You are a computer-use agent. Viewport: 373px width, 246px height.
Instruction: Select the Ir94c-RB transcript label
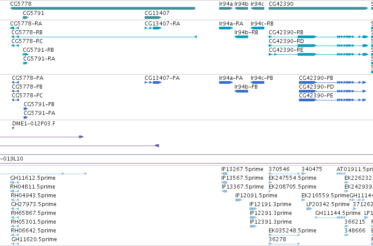pos(262,24)
